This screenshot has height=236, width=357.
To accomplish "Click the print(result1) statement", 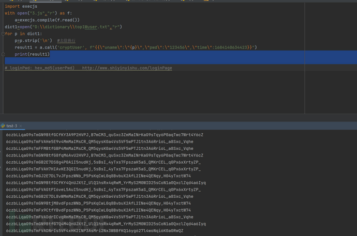I will 32,54.
